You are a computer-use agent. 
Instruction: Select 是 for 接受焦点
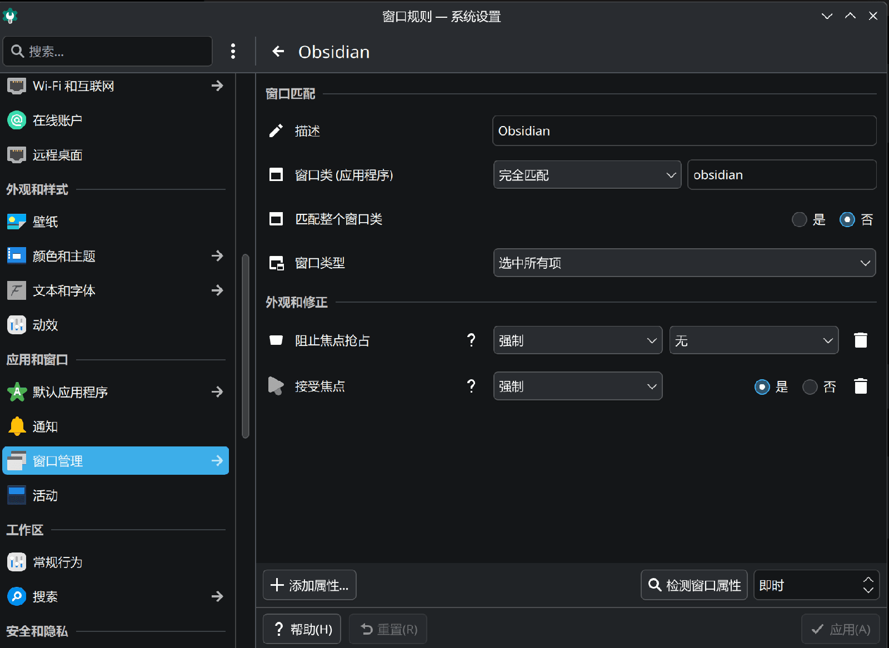coord(762,387)
